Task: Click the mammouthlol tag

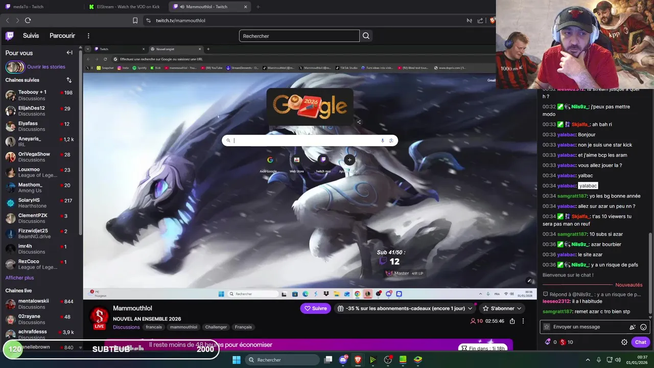Action: coord(183,327)
